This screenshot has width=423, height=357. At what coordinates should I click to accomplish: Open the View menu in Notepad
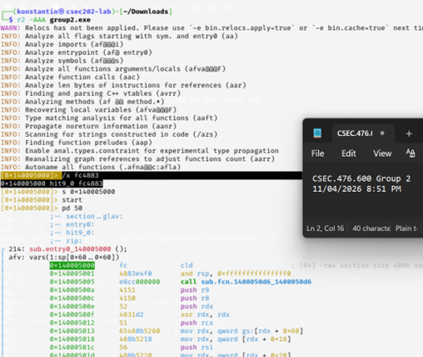[382, 153]
